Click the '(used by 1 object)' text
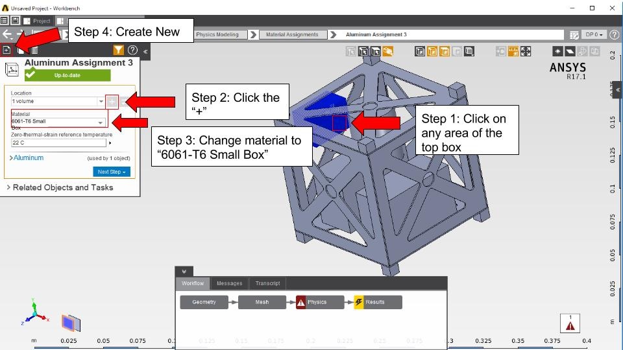623x350 pixels. [108, 158]
